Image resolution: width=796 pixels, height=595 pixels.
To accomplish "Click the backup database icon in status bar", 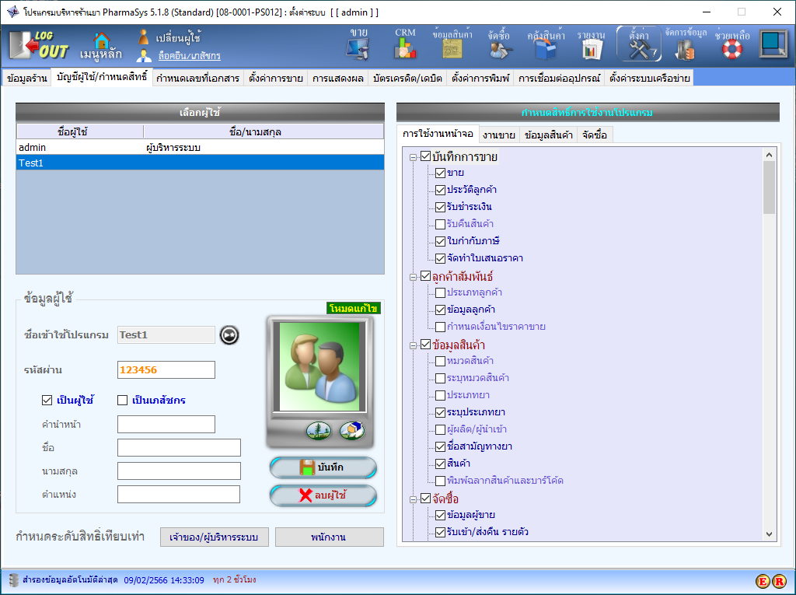I will 14,579.
